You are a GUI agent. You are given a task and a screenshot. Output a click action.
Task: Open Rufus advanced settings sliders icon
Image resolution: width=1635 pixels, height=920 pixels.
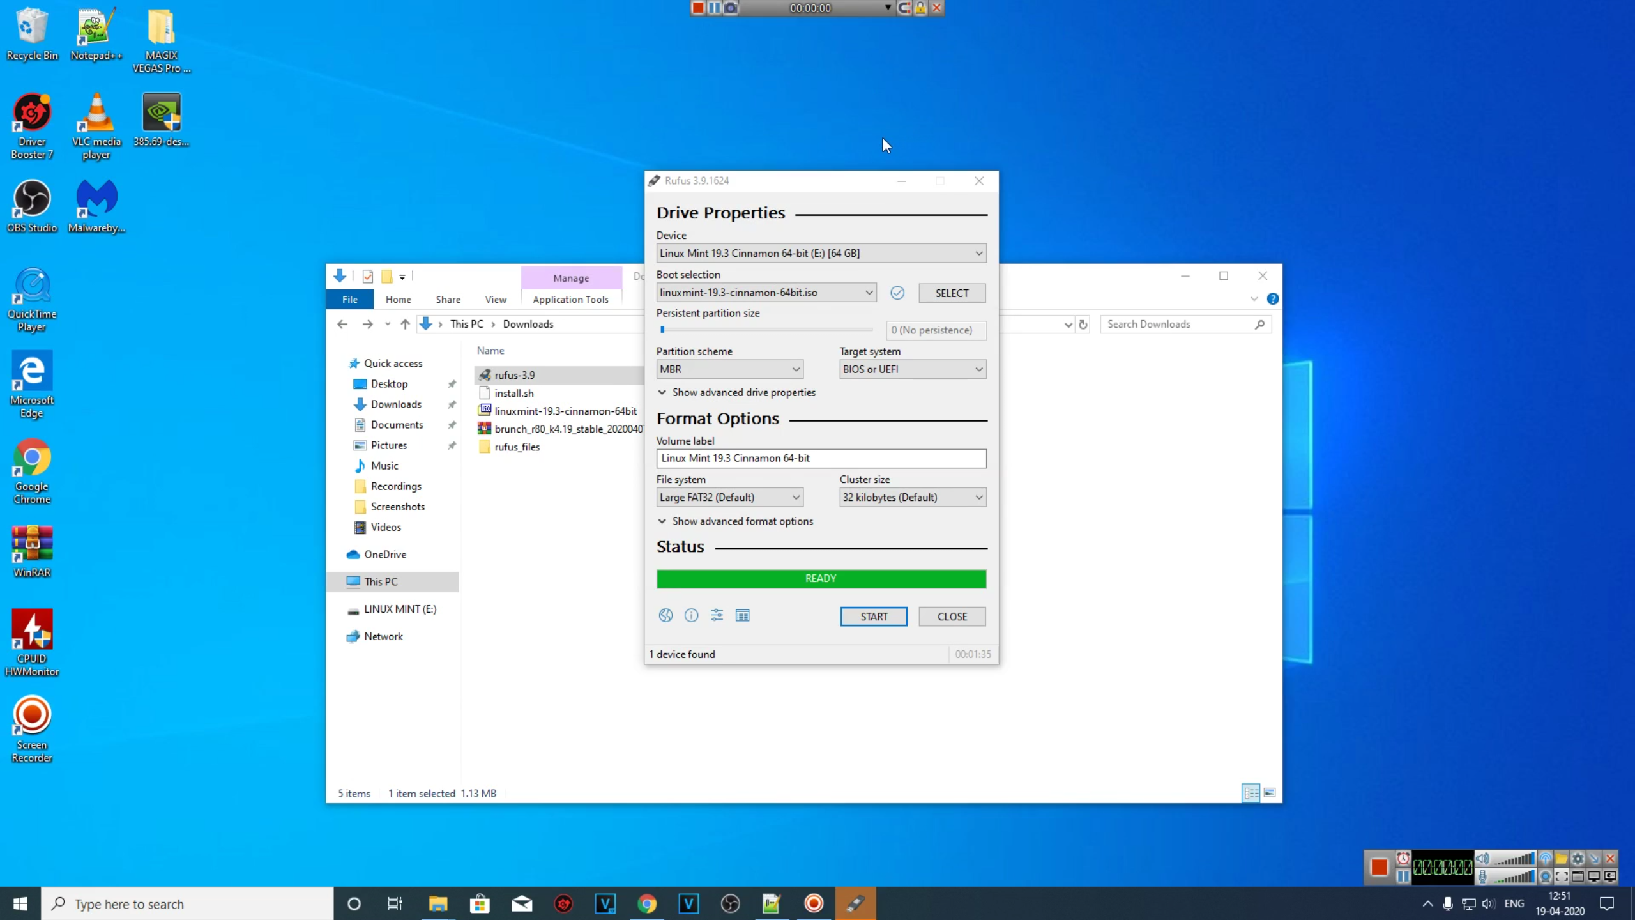(x=716, y=615)
